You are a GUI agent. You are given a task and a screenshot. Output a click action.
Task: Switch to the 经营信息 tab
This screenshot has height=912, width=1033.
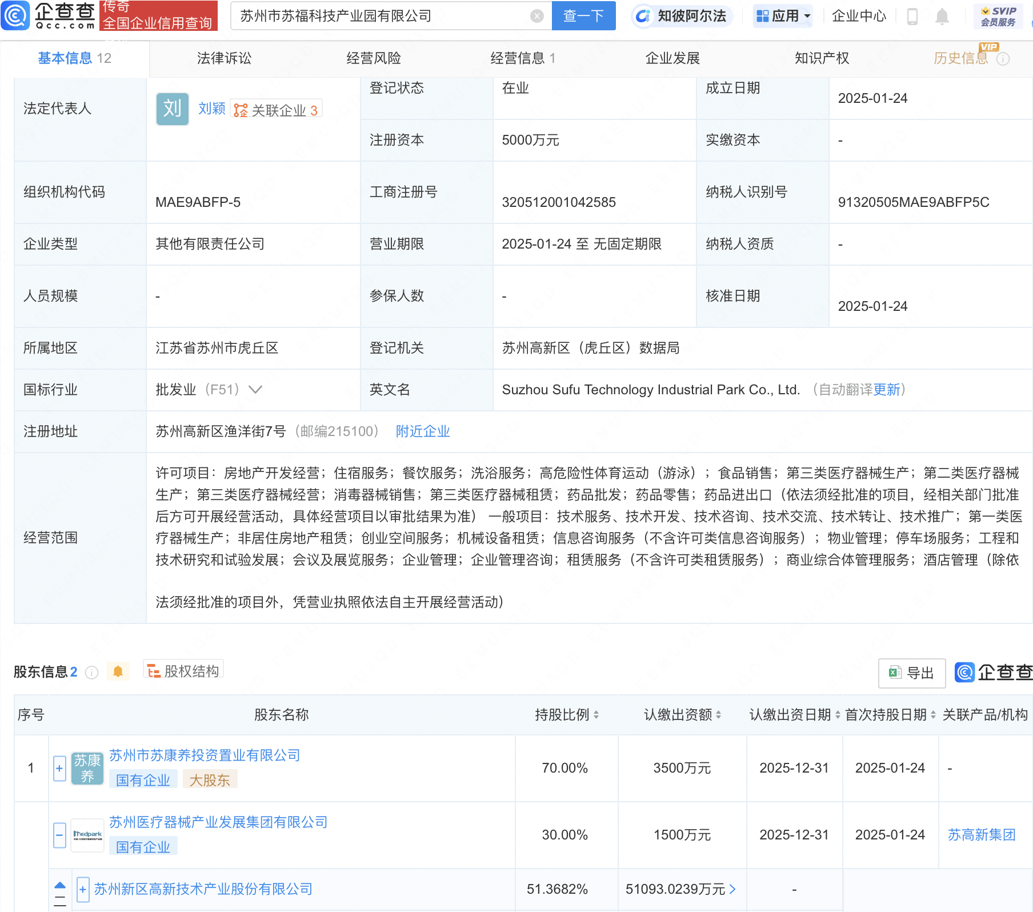pos(523,58)
